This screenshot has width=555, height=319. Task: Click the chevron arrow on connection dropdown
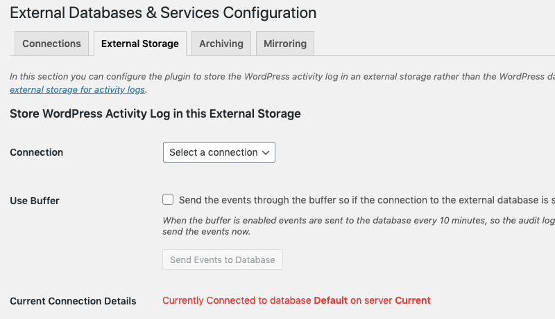tap(266, 152)
